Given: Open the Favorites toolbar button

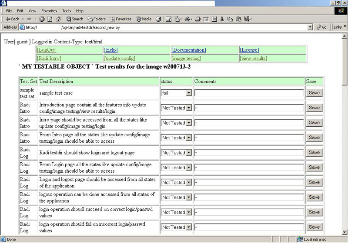Looking at the screenshot, I should (121, 19).
